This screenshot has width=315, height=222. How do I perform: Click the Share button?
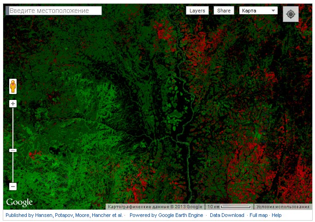point(224,11)
